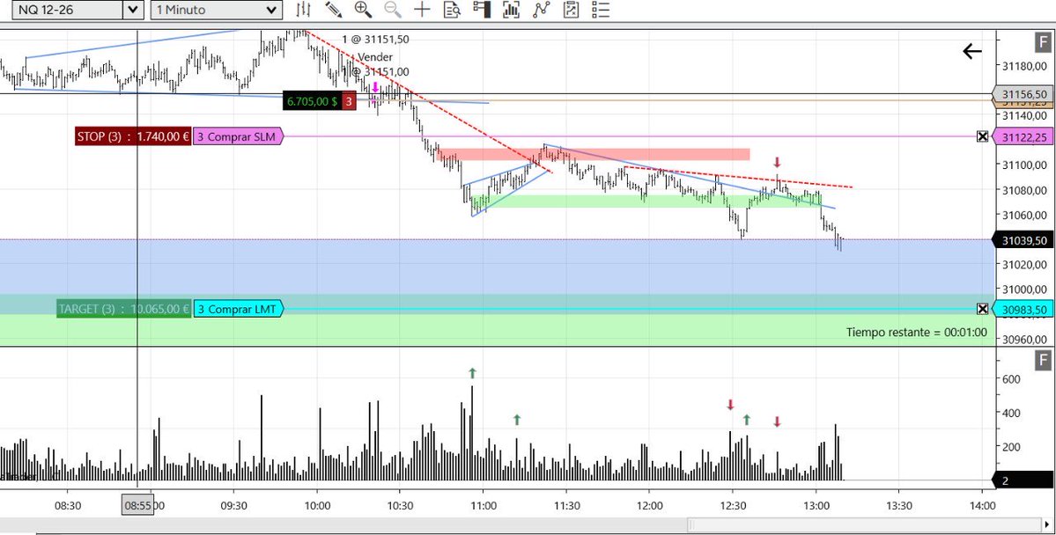Activate the crosshair cursor tool
This screenshot has height=535, width=1056.
[x=422, y=10]
